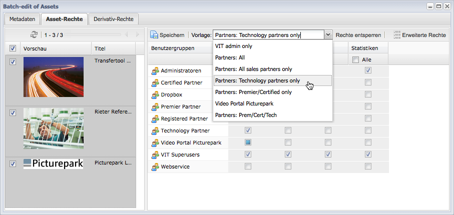Click Webservice user group icon
This screenshot has width=454, height=215.
(x=155, y=166)
